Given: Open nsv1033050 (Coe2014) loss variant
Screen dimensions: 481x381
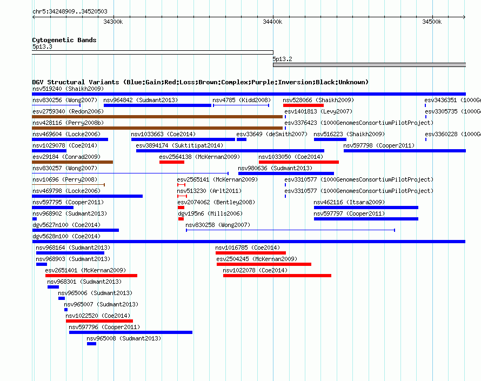Looking at the screenshot, I should coord(291,157).
